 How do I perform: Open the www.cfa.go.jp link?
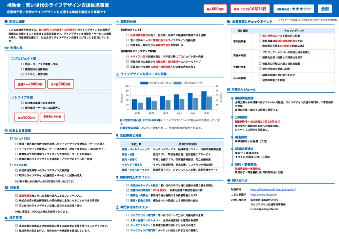pyautogui.click(x=263, y=195)
